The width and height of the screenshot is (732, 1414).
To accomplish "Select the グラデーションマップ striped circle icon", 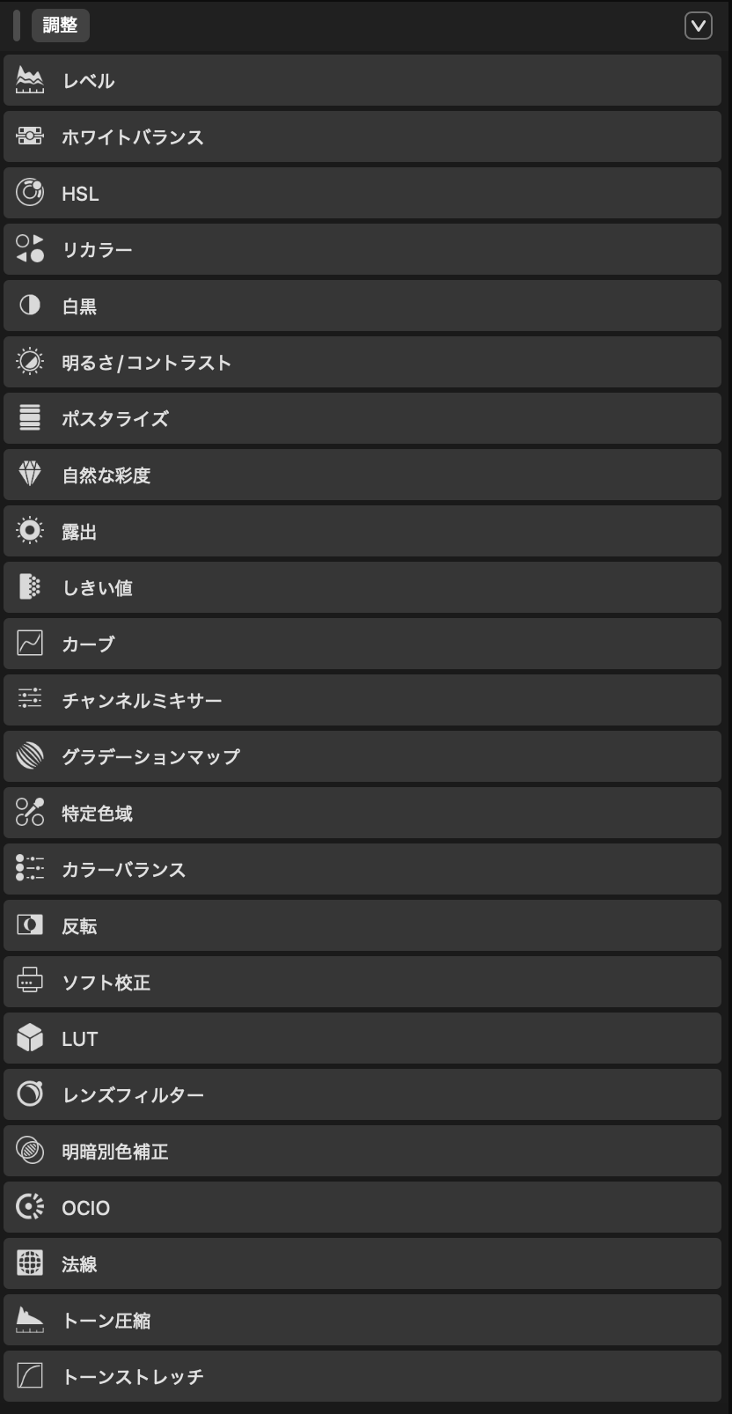I will [30, 756].
